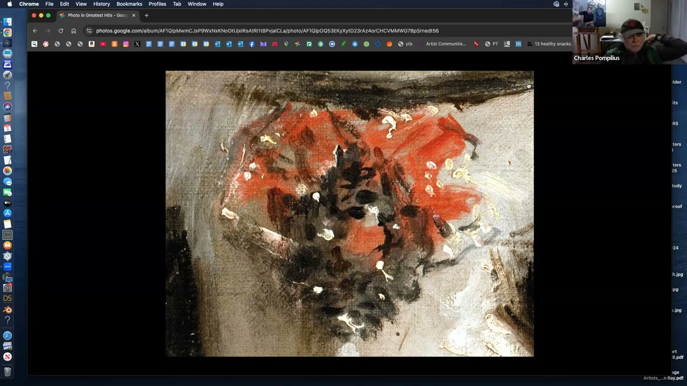The height and width of the screenshot is (386, 687).
Task: Open the File menu
Action: (x=49, y=4)
